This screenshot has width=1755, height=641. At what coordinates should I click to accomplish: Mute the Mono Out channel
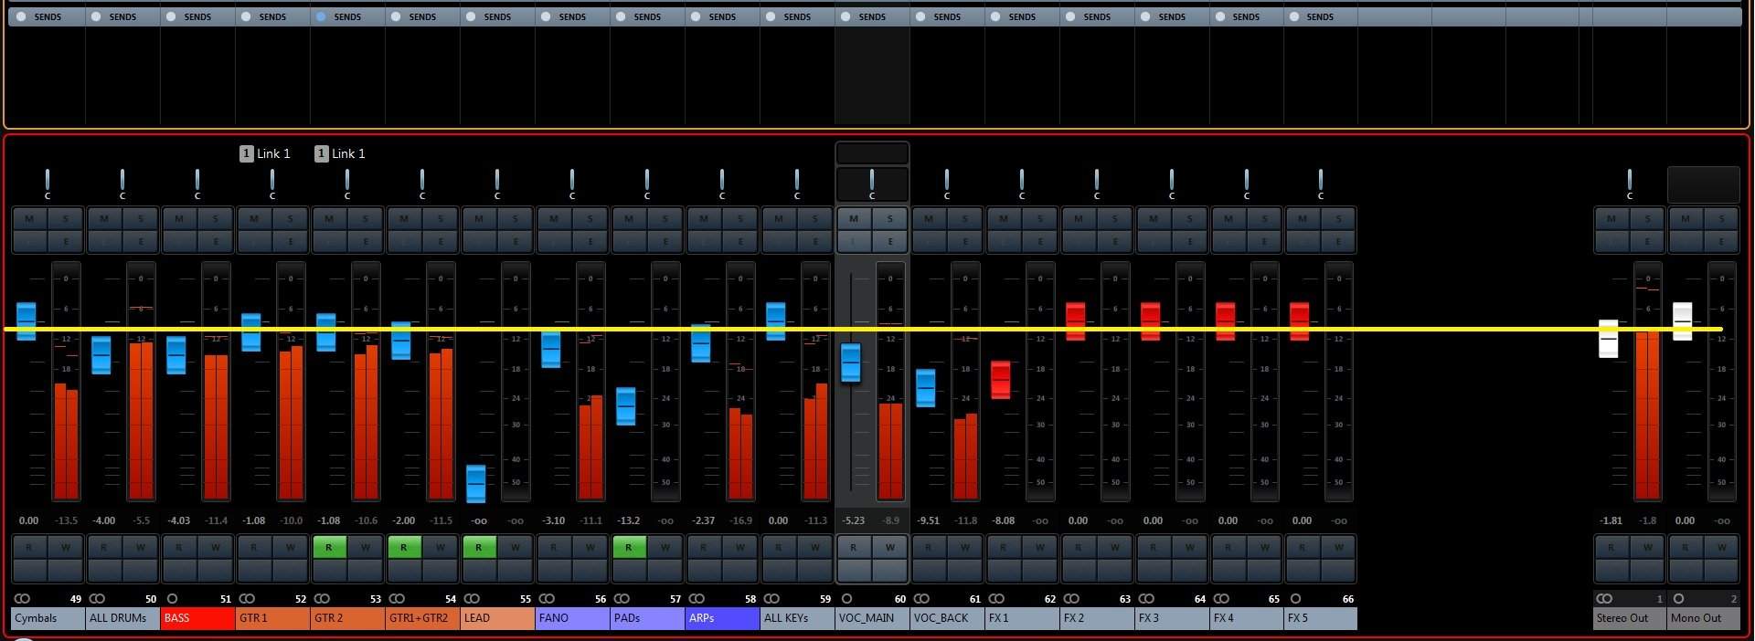click(1686, 219)
